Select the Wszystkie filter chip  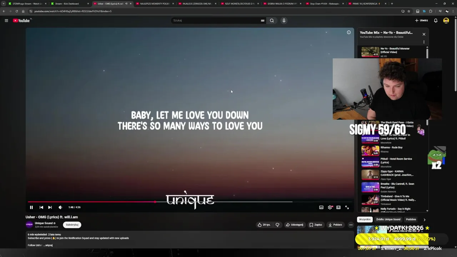[x=365, y=220]
